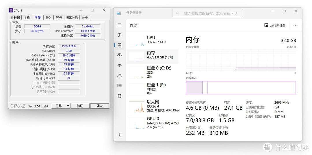Select 磁盘 1 (E:) entry
The image size is (312, 155).
click(x=153, y=89)
